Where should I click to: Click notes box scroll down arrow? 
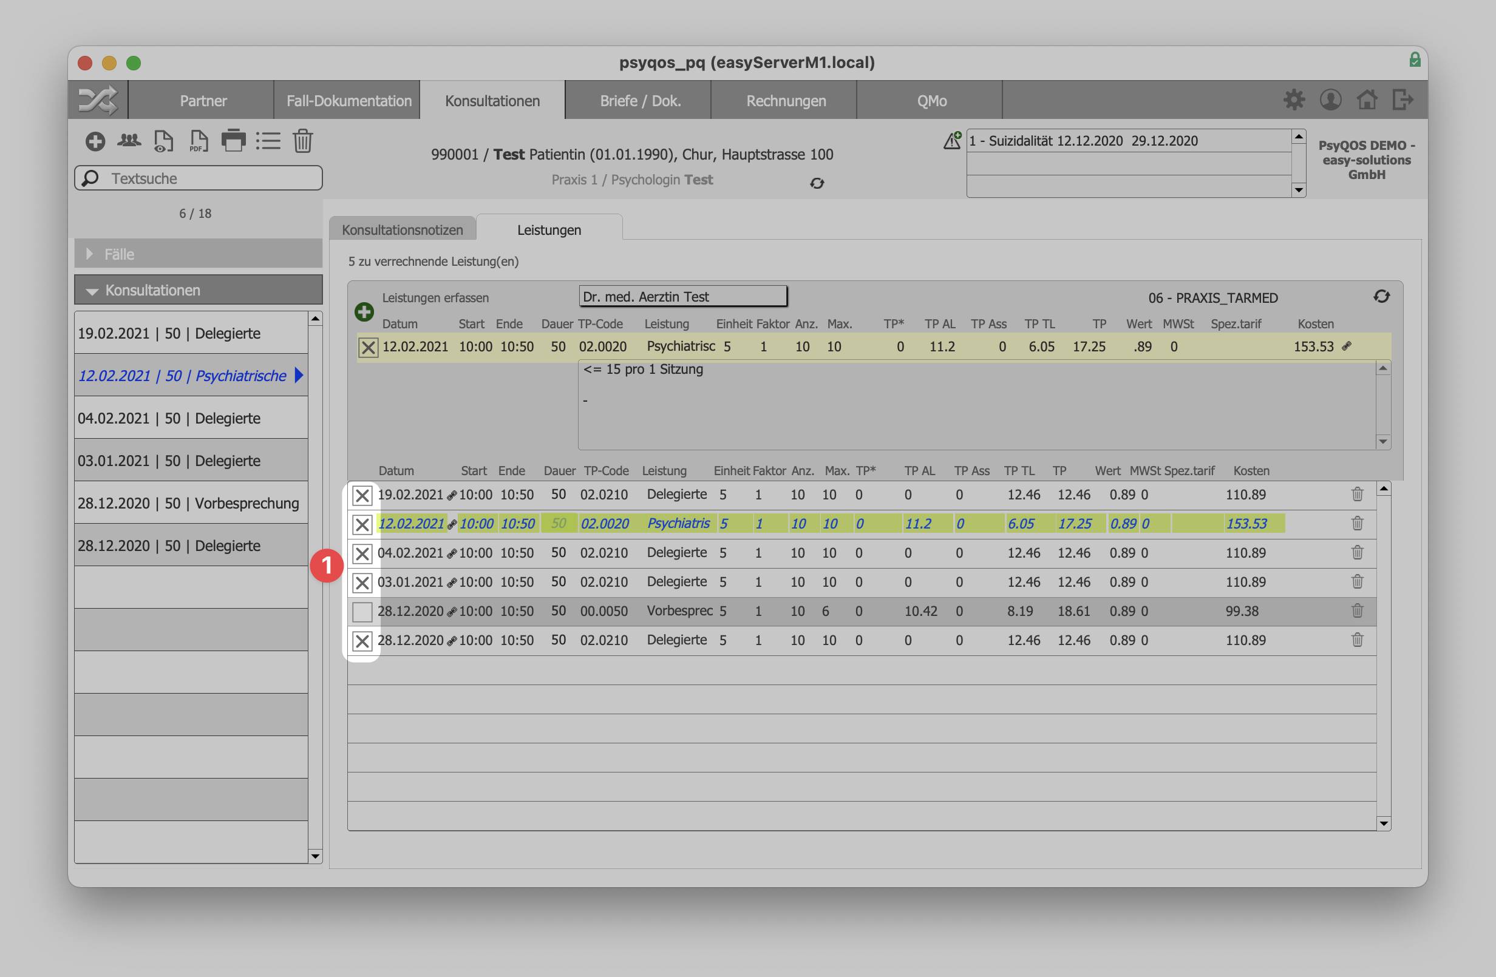[x=1383, y=442]
